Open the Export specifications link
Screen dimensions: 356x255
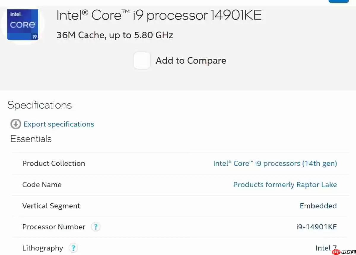tap(59, 124)
